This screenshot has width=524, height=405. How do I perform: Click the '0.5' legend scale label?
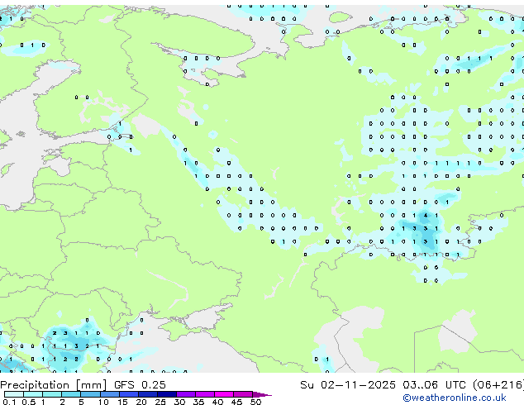point(28,402)
